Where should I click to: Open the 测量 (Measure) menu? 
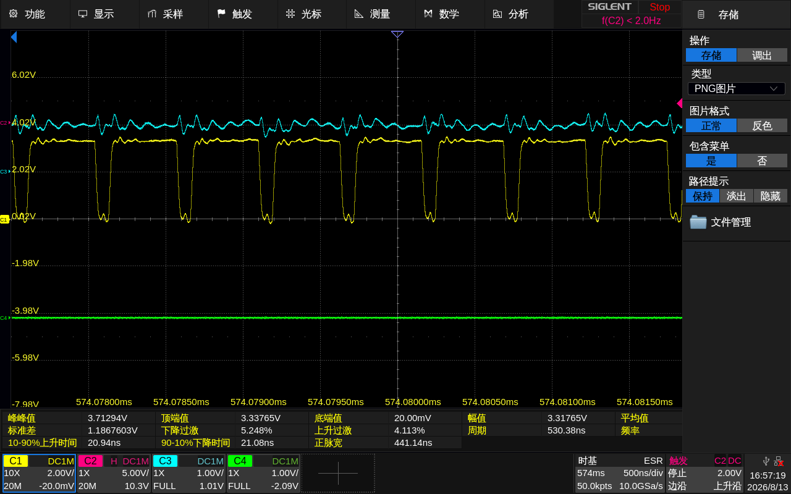tap(381, 14)
